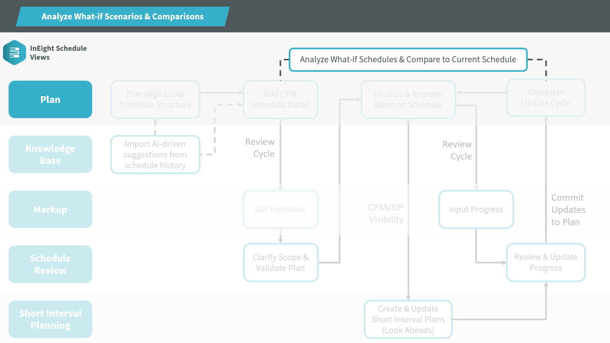Click Plan High-Level Schedule Structure box
Viewport: 610px width, 343px height.
click(155, 99)
